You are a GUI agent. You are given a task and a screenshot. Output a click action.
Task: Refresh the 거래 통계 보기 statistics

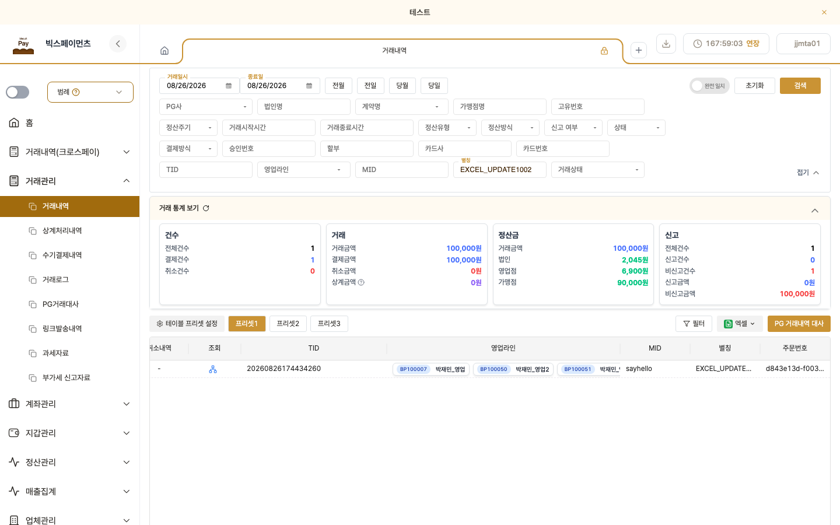(206, 208)
